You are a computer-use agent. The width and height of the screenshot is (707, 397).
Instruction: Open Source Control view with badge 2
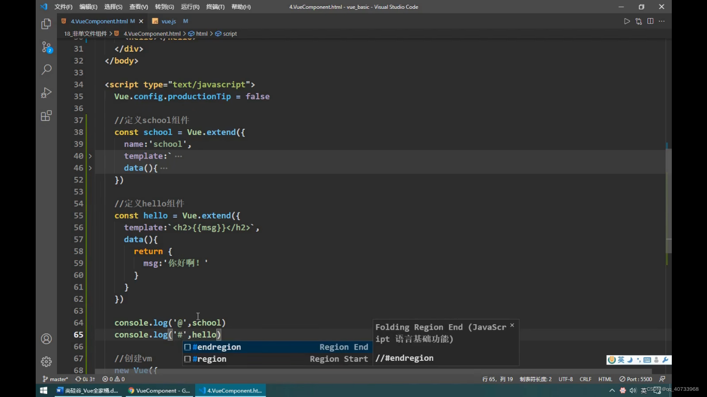pyautogui.click(x=46, y=47)
